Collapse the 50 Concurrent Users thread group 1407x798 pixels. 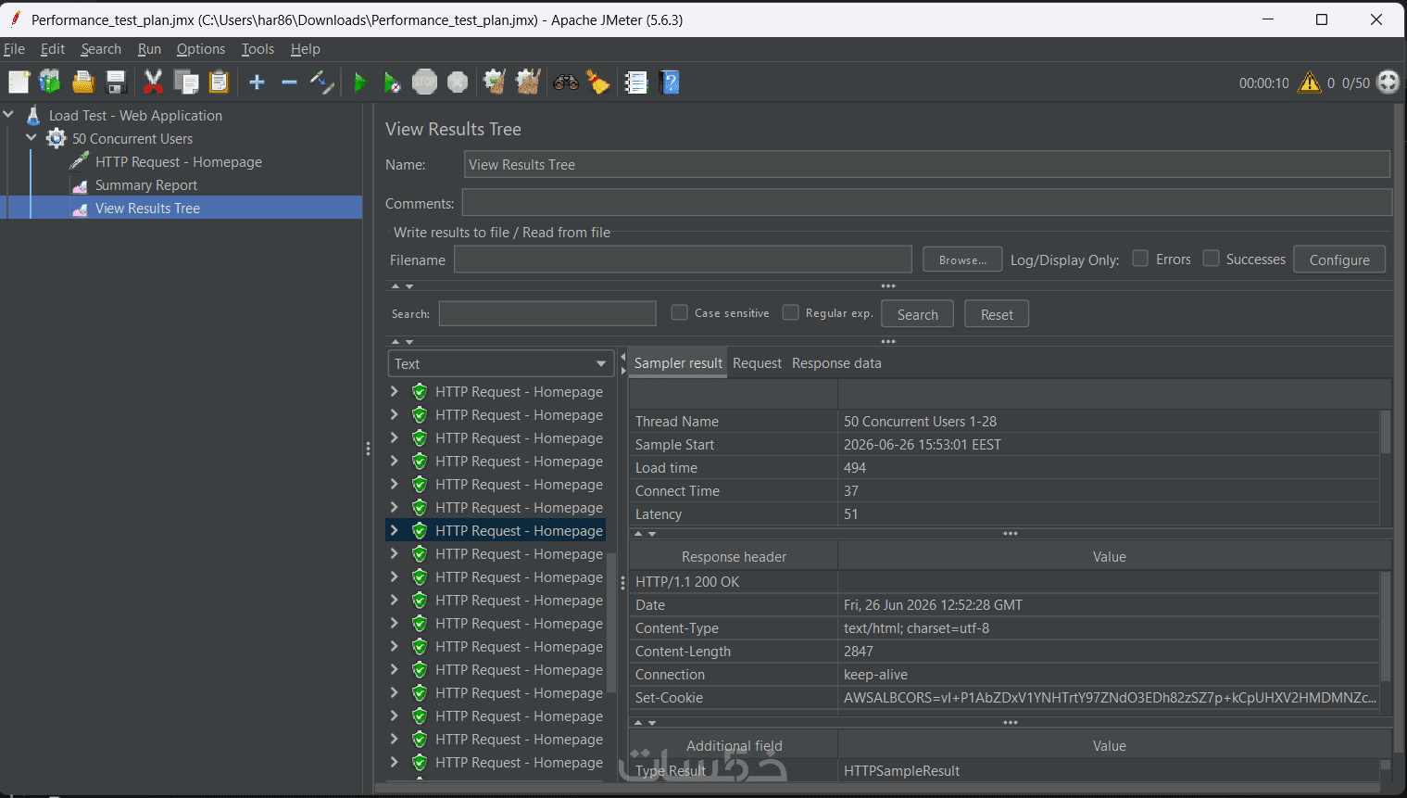(31, 138)
